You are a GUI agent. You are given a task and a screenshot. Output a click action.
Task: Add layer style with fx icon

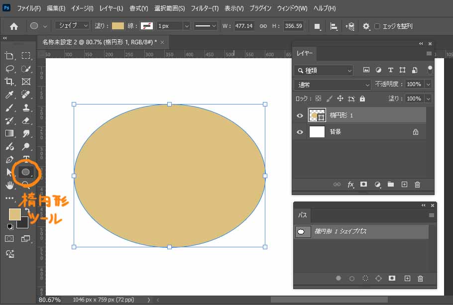(x=350, y=185)
